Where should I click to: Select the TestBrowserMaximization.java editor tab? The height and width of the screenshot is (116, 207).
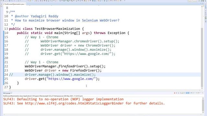15,4
